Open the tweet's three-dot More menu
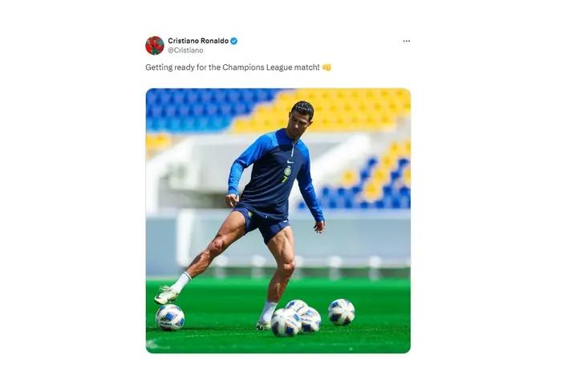The image size is (584, 392). pos(406,41)
